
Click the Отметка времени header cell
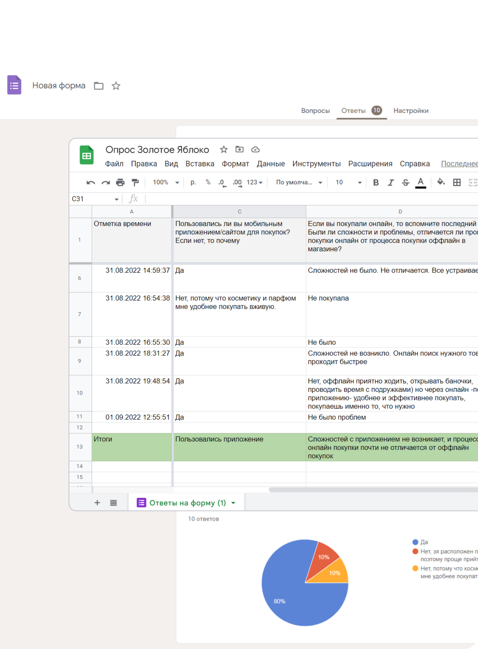pos(132,240)
